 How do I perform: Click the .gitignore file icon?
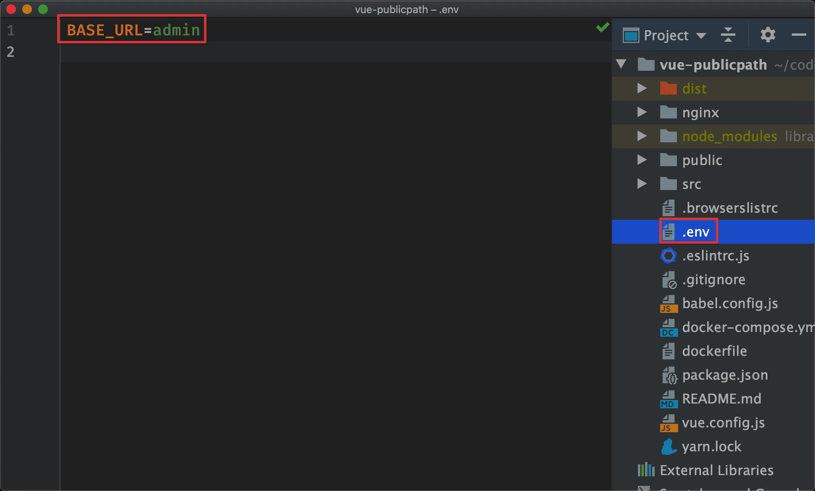point(669,280)
